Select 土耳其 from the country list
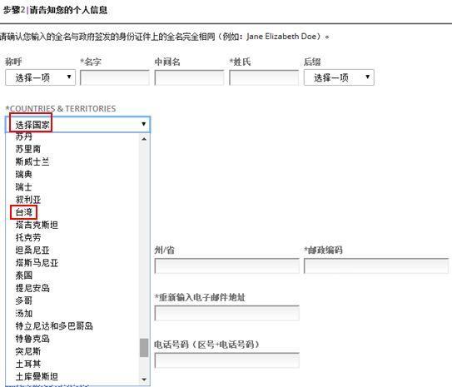Viewport: 452px width, 387px height. [x=28, y=364]
